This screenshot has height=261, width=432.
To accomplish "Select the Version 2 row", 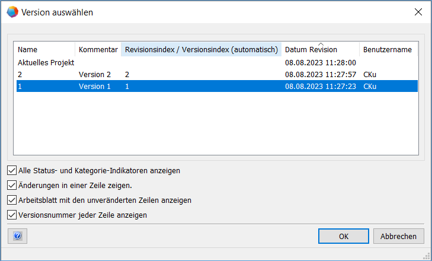I will tap(101, 74).
